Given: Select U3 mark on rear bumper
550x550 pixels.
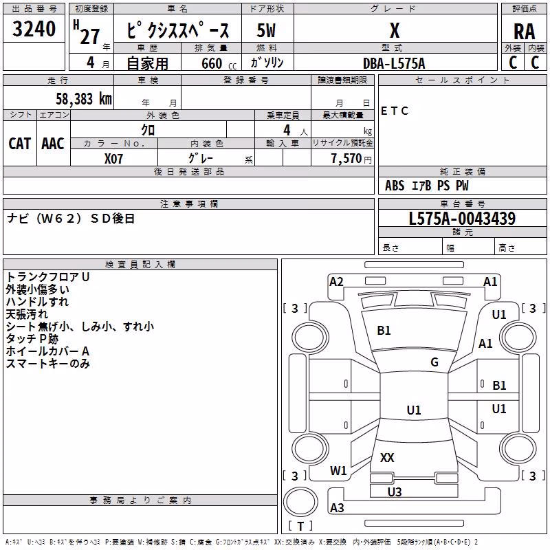Looking at the screenshot, I should pyautogui.click(x=395, y=492).
